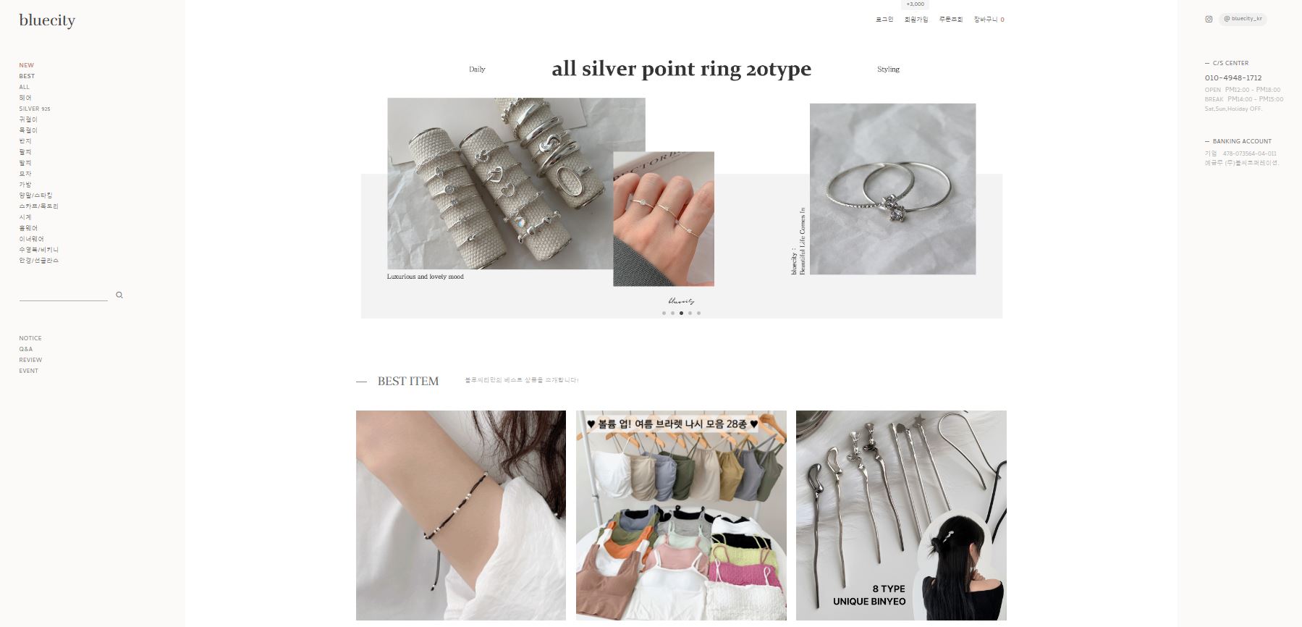Open the beaded bracelet product thumbnail
The width and height of the screenshot is (1302, 627).
461,516
